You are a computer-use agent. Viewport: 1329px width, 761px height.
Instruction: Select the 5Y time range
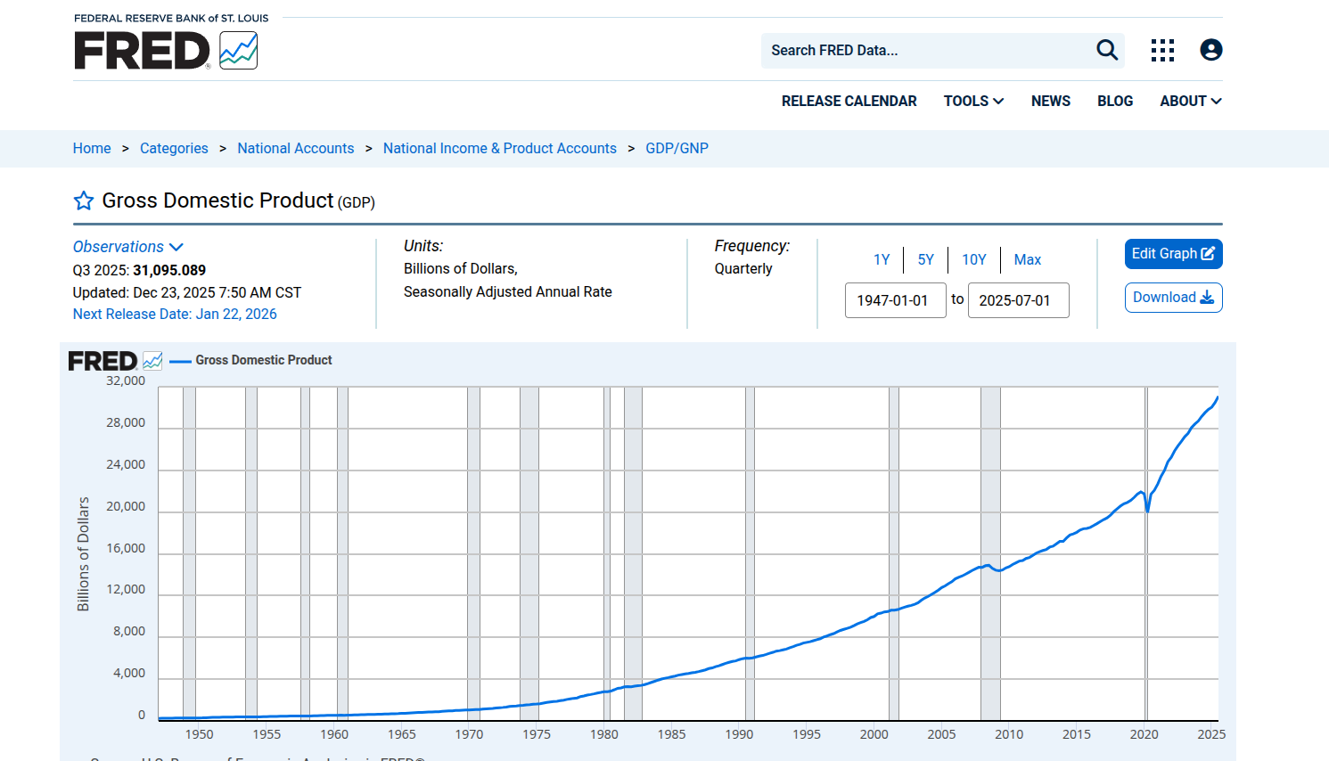(925, 259)
